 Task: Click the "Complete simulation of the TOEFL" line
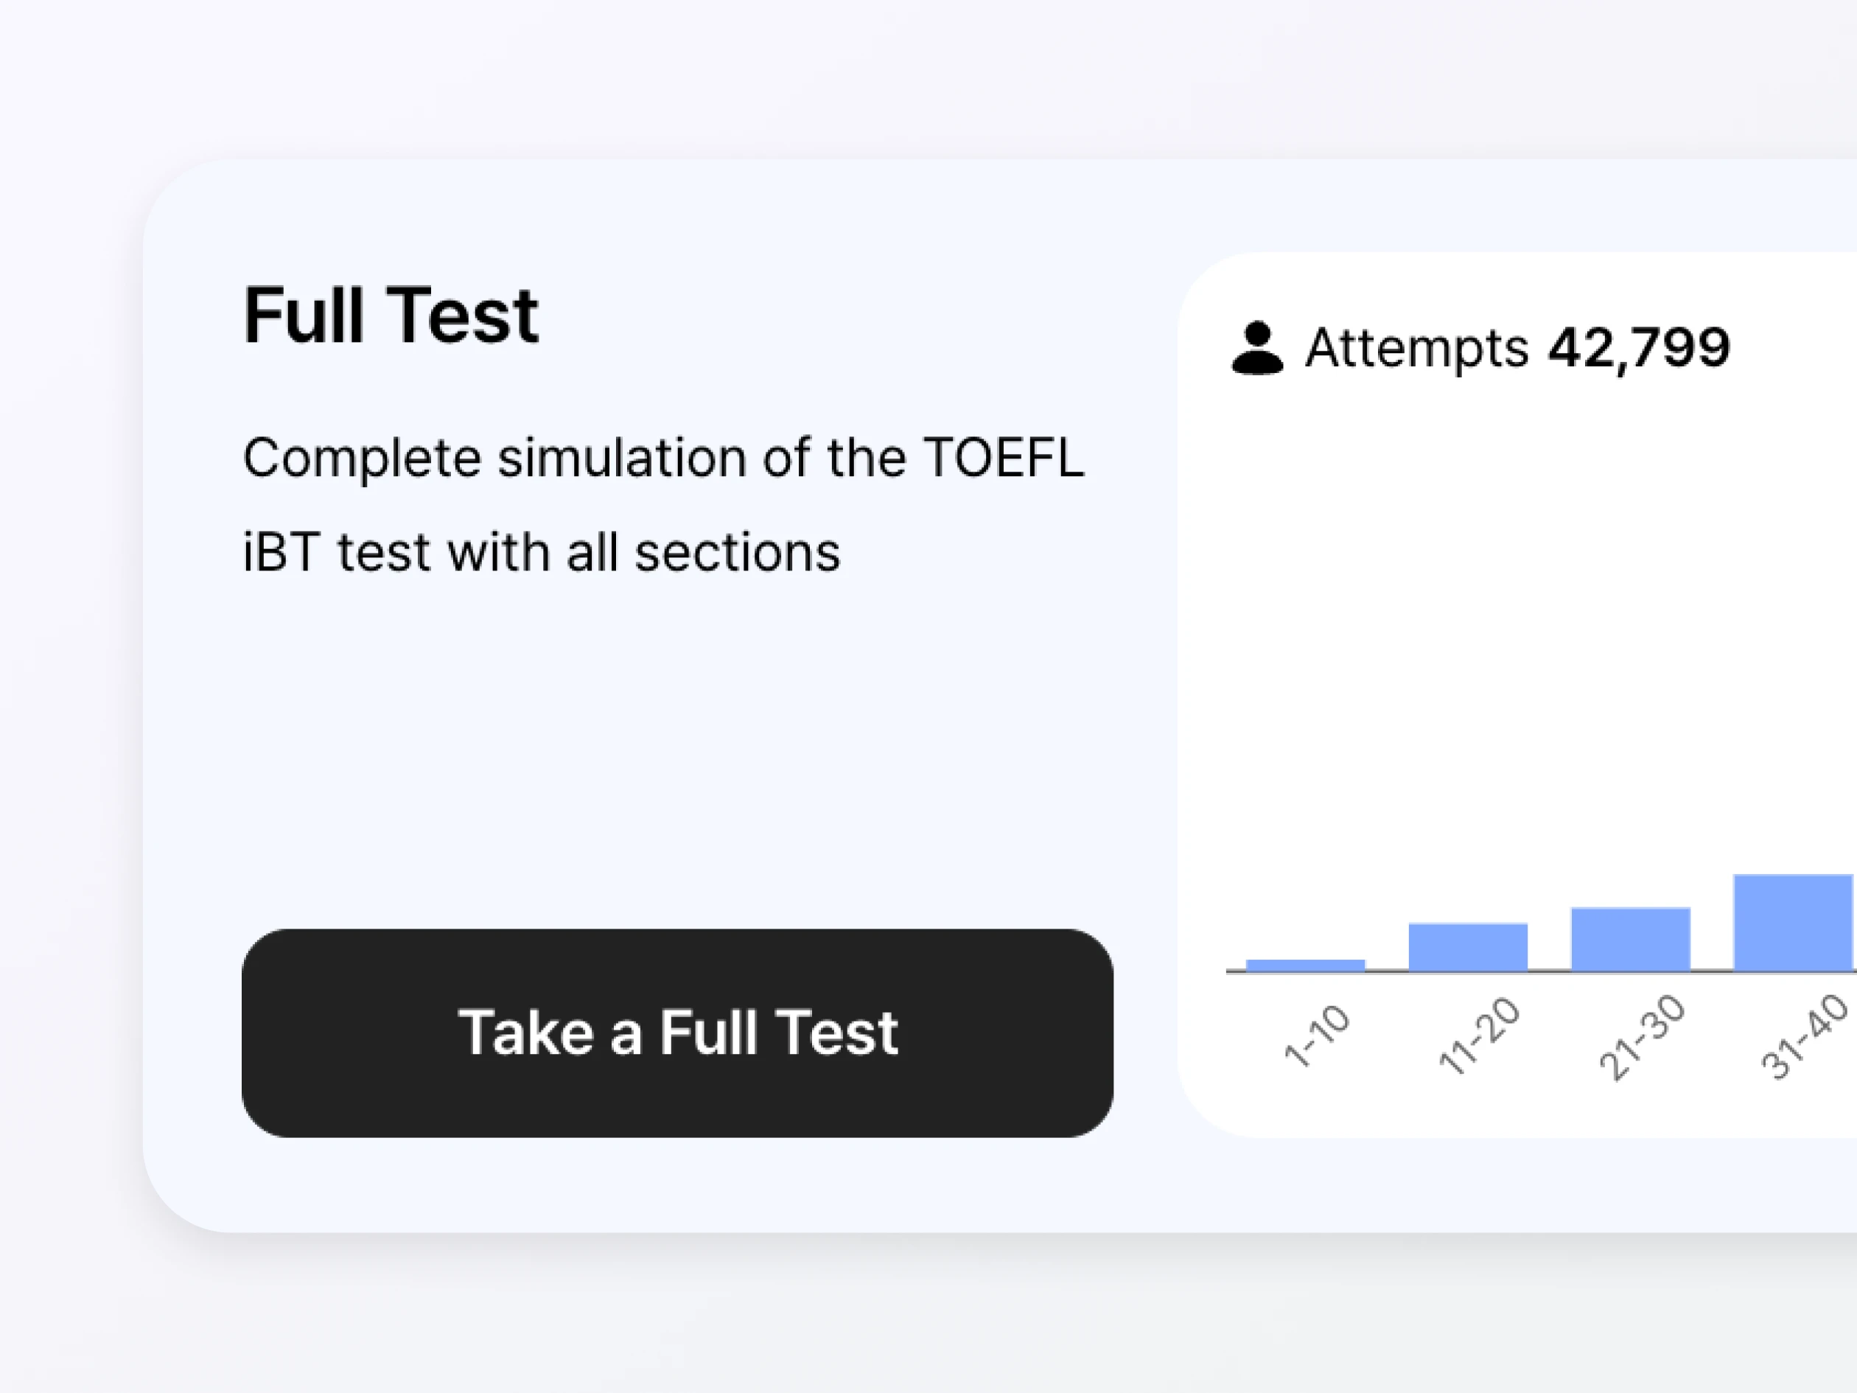pos(663,458)
